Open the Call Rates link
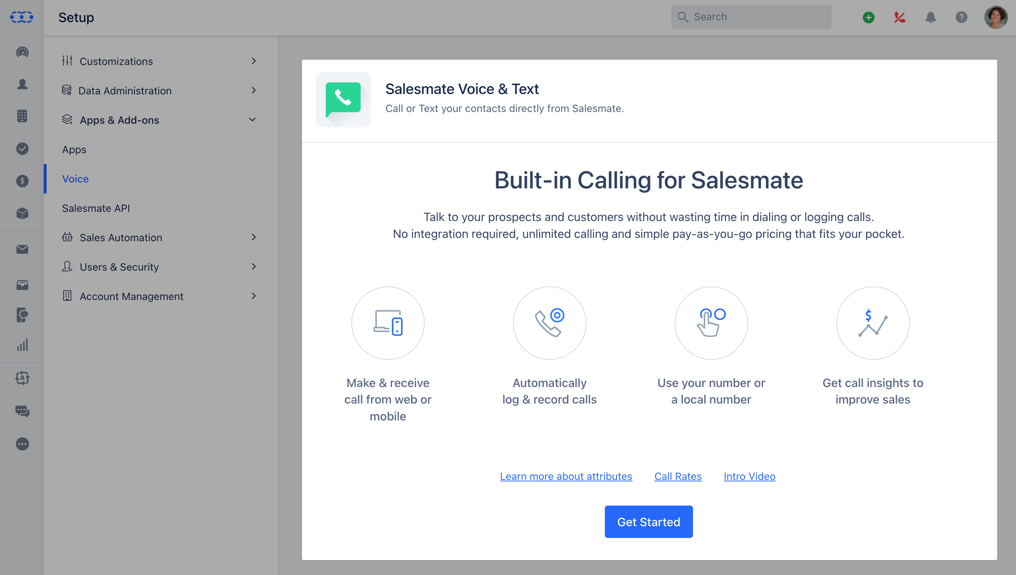 coord(678,476)
